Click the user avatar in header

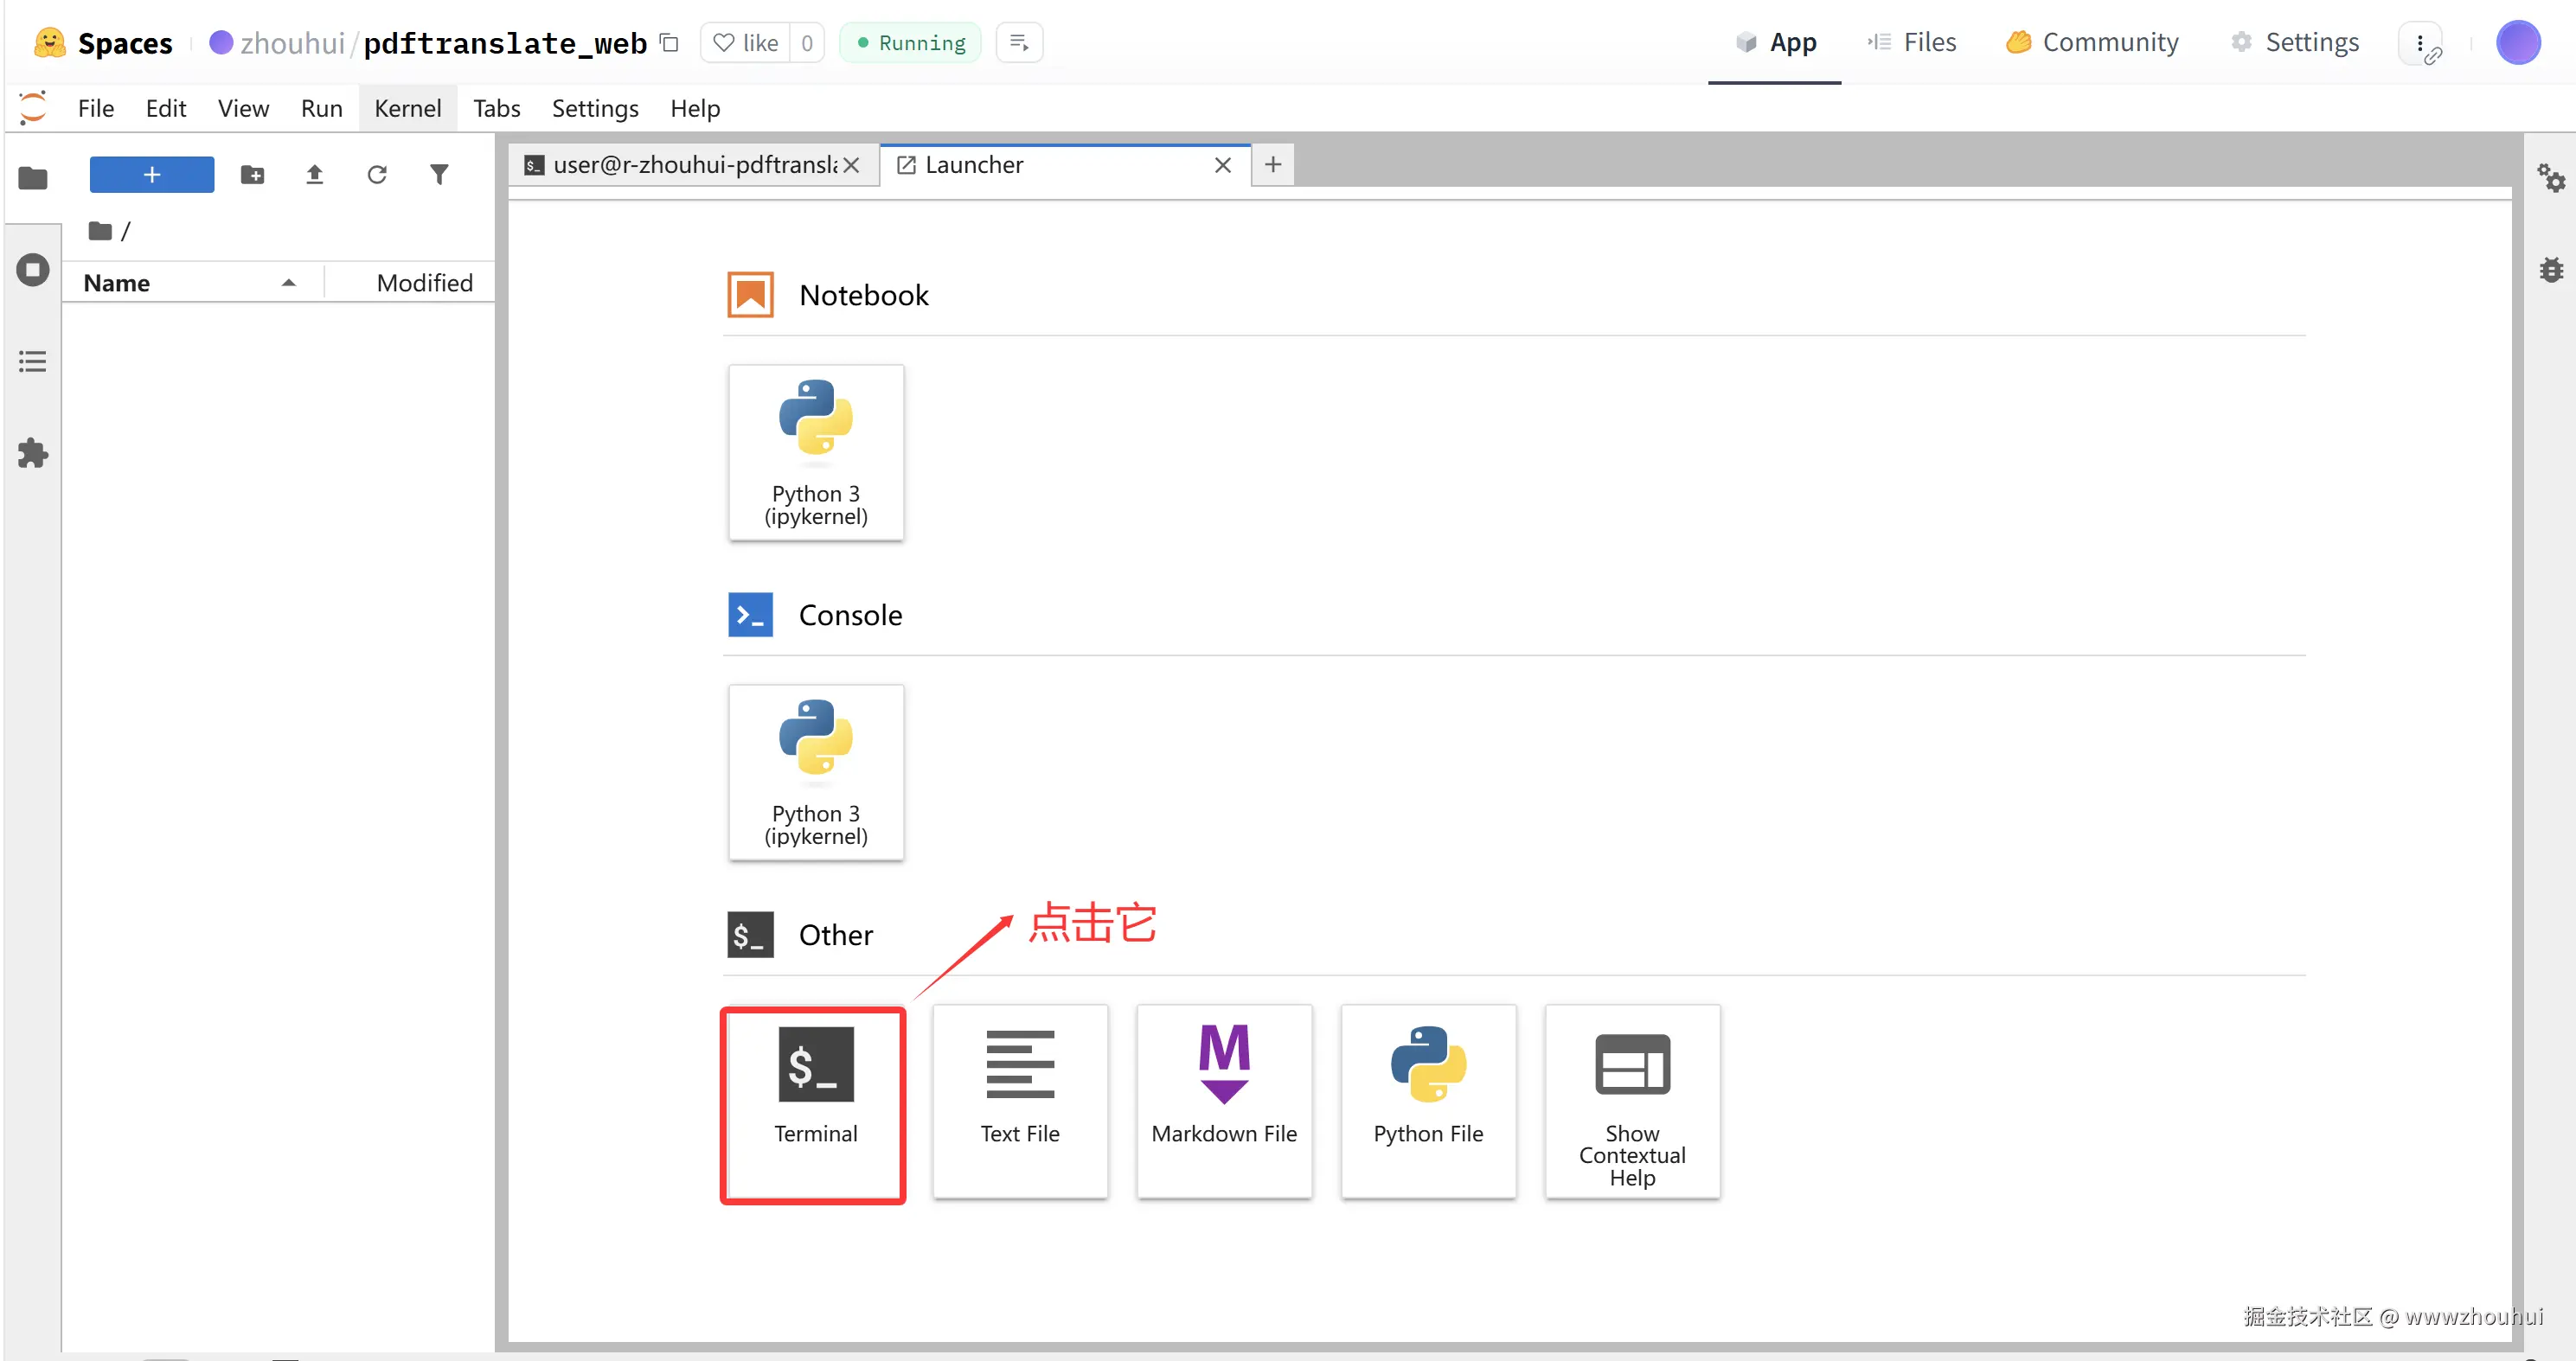[2518, 43]
